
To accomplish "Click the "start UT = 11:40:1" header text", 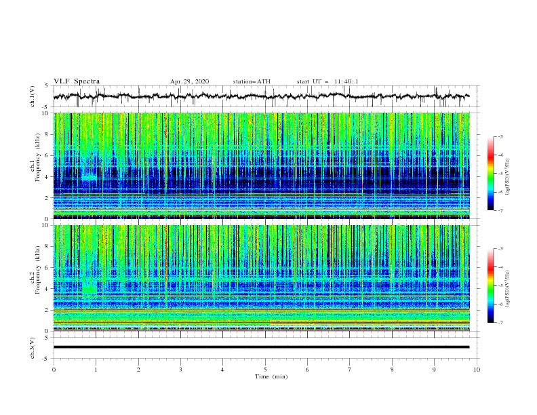I will (327, 81).
